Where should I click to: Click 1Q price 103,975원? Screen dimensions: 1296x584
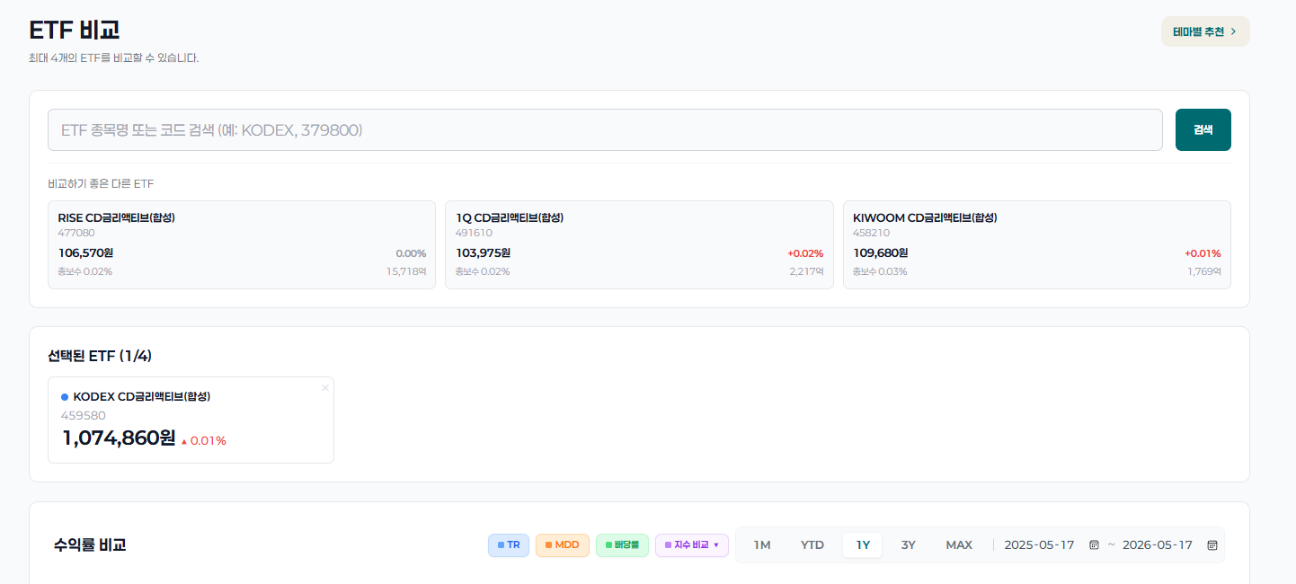coord(483,253)
